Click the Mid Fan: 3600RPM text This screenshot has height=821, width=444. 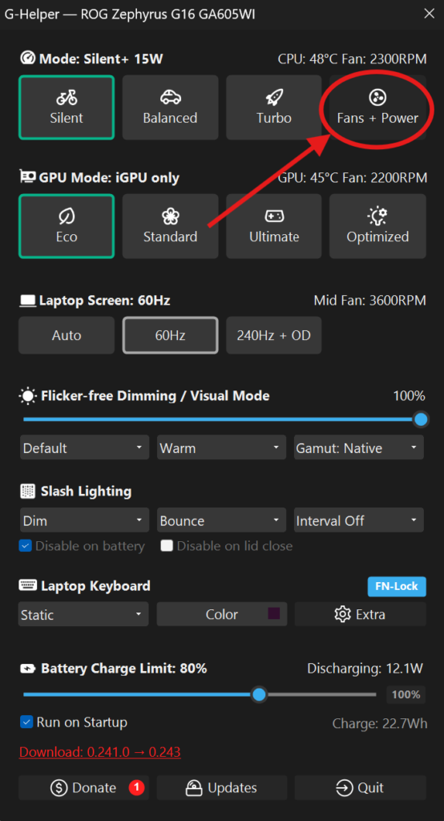coord(369,301)
